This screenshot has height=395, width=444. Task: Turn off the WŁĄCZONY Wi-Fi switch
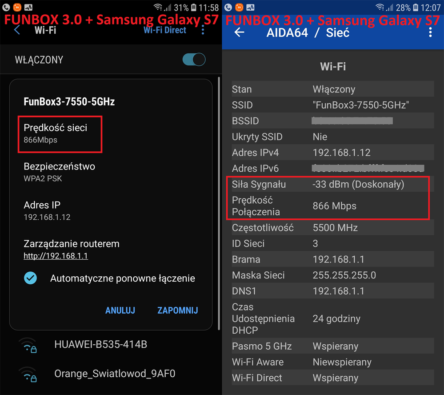click(194, 60)
